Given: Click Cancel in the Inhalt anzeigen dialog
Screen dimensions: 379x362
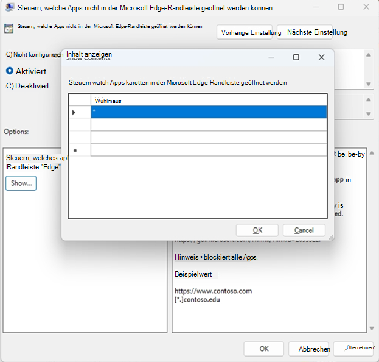Looking at the screenshot, I should [304, 230].
